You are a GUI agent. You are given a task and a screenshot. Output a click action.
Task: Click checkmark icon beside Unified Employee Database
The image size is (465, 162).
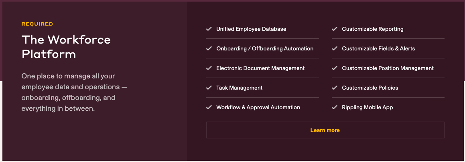pos(209,29)
